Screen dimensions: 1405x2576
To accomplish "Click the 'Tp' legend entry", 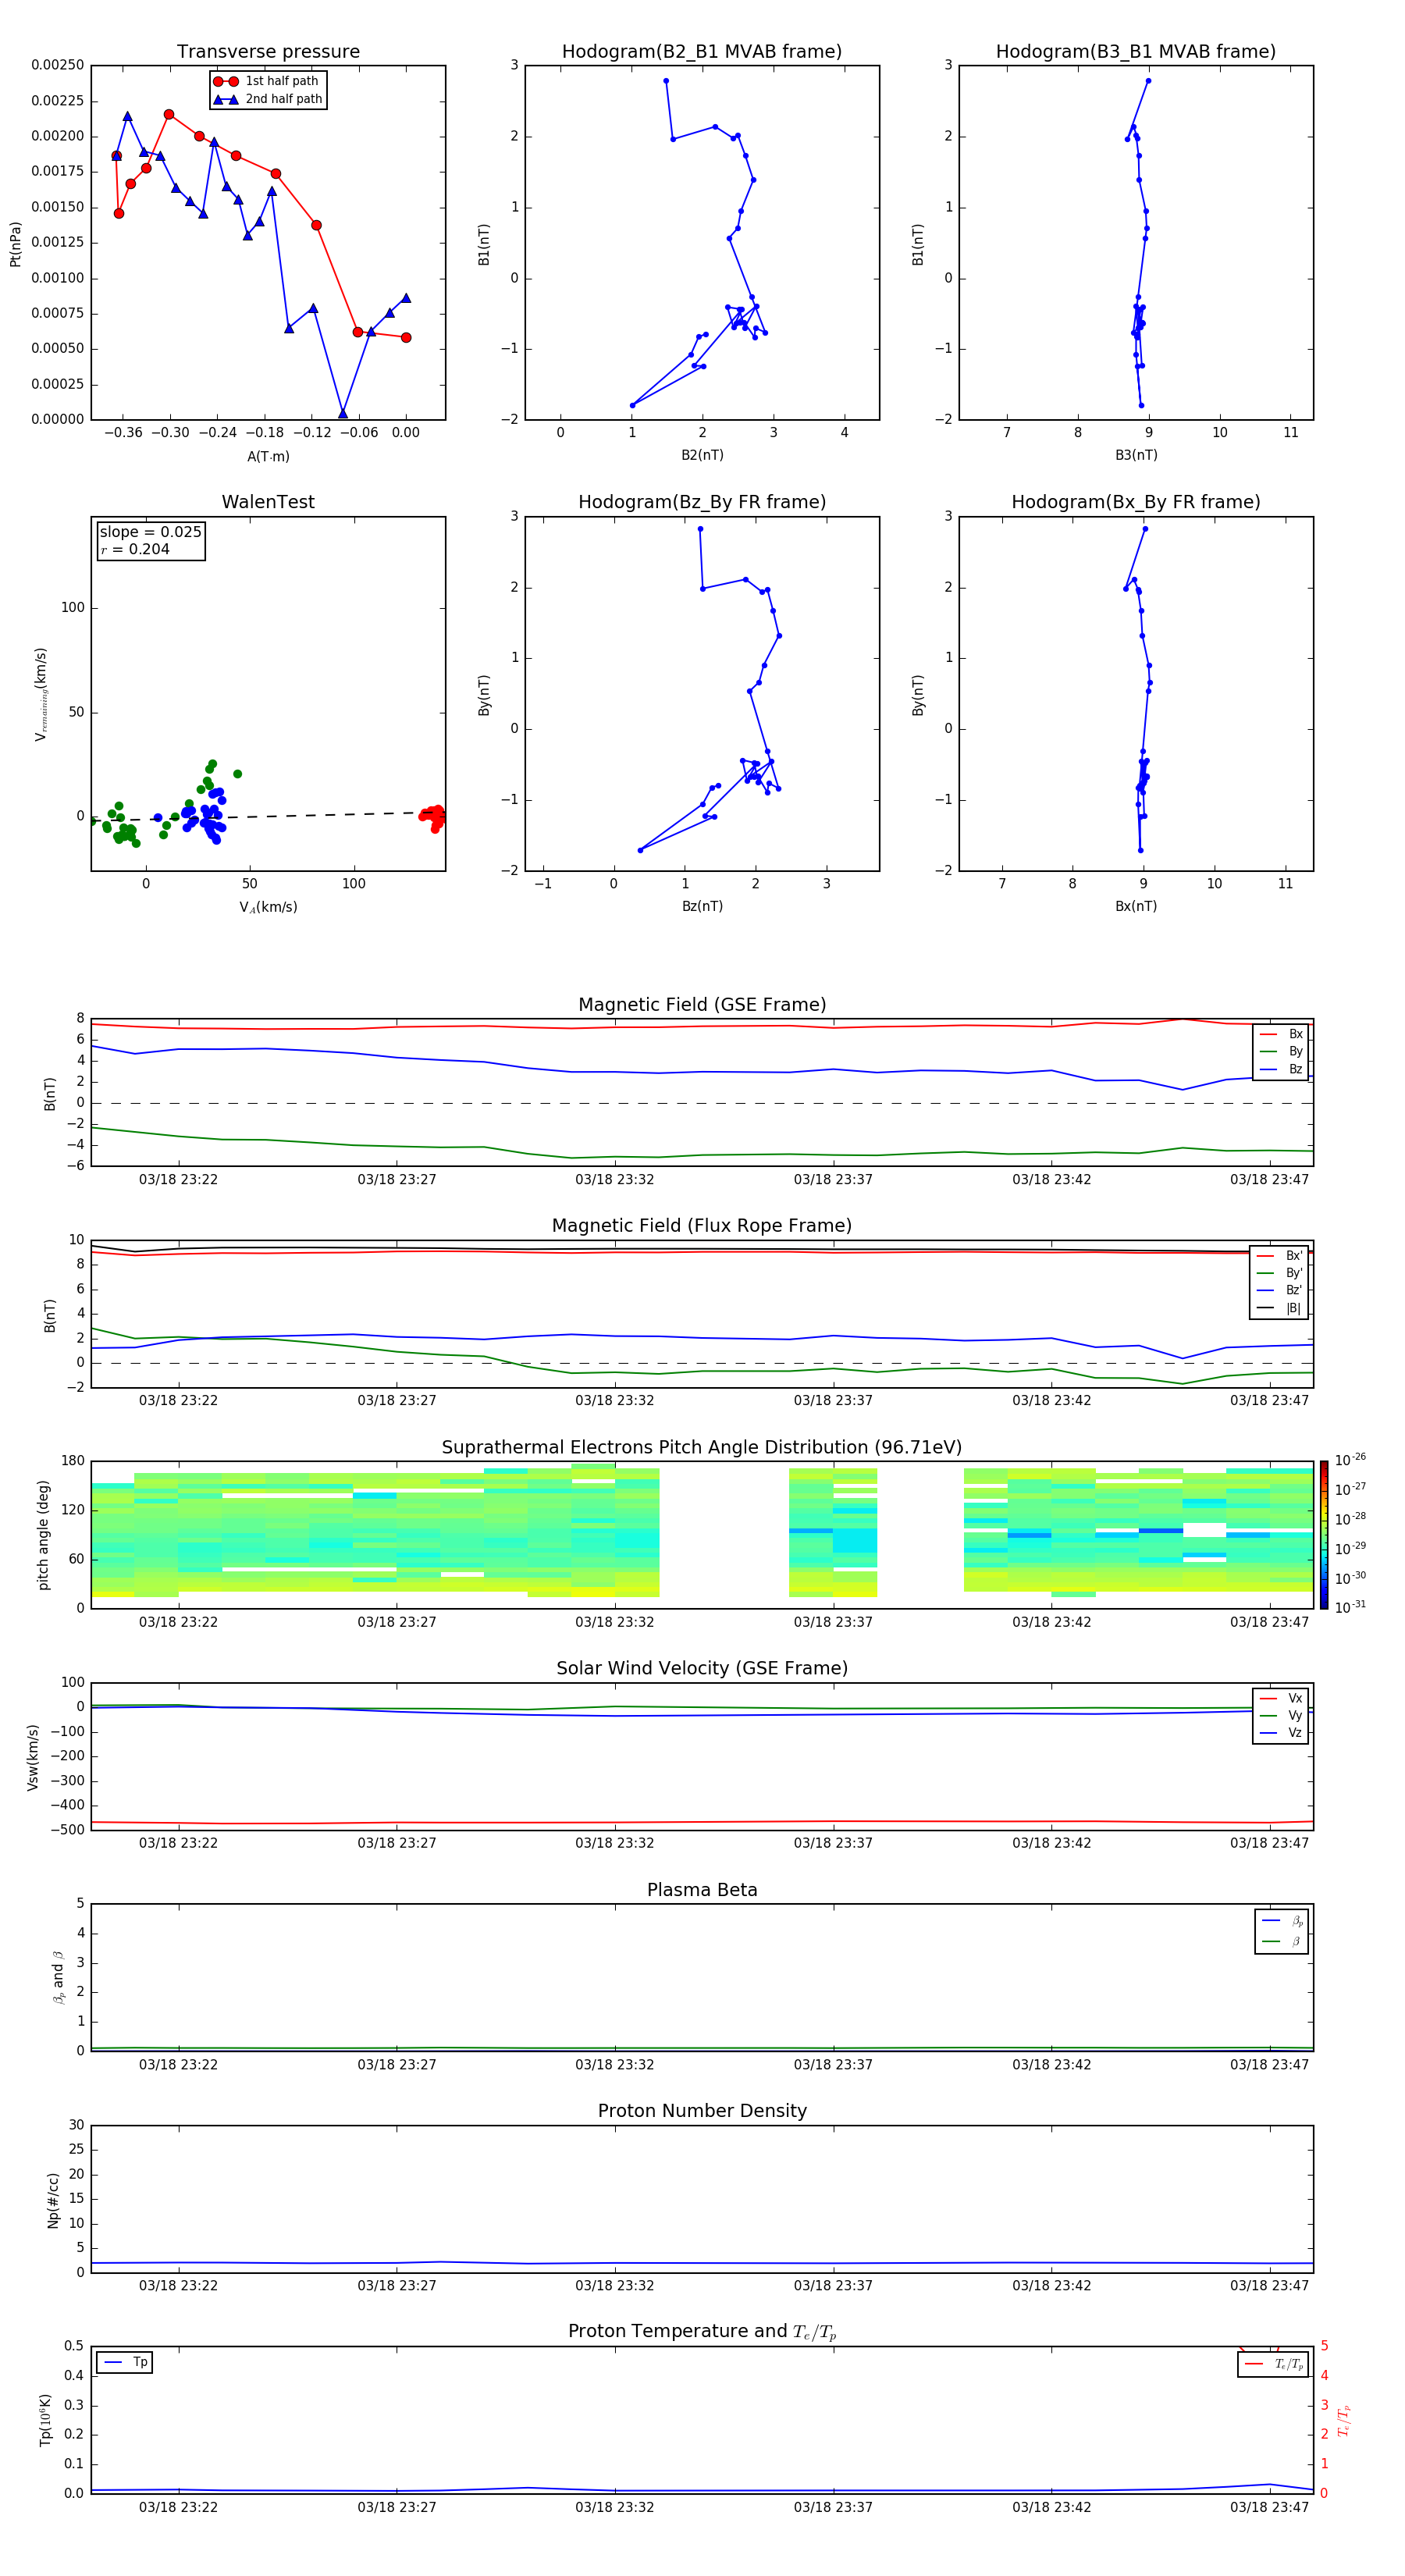I will click(x=126, y=2362).
